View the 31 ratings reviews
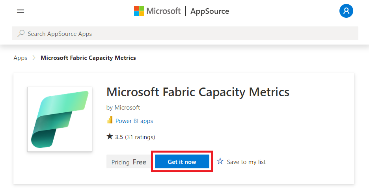 coord(140,137)
